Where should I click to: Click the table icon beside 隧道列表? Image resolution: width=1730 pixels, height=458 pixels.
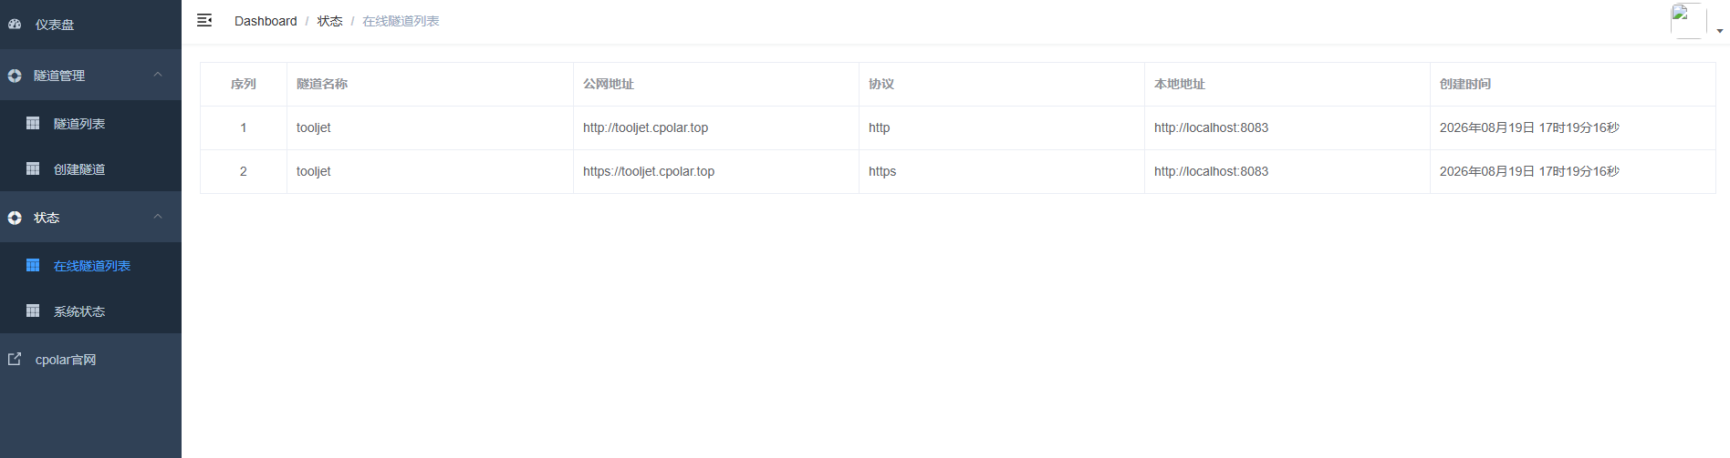(x=33, y=123)
